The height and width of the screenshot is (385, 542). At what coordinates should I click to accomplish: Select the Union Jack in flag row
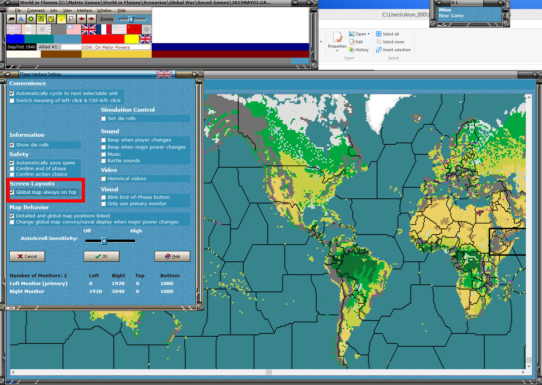(89, 29)
